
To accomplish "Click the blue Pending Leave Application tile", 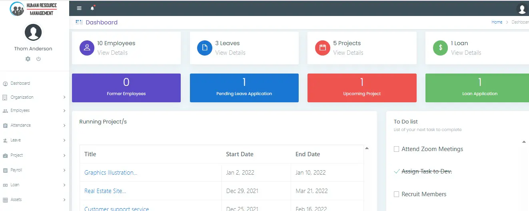I will [x=244, y=88].
